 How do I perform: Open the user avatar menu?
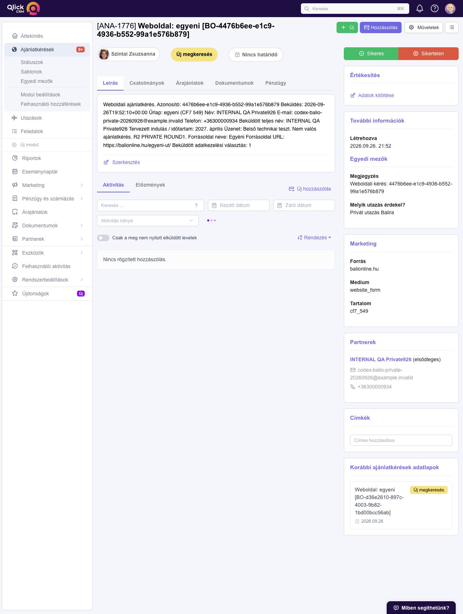tap(450, 8)
